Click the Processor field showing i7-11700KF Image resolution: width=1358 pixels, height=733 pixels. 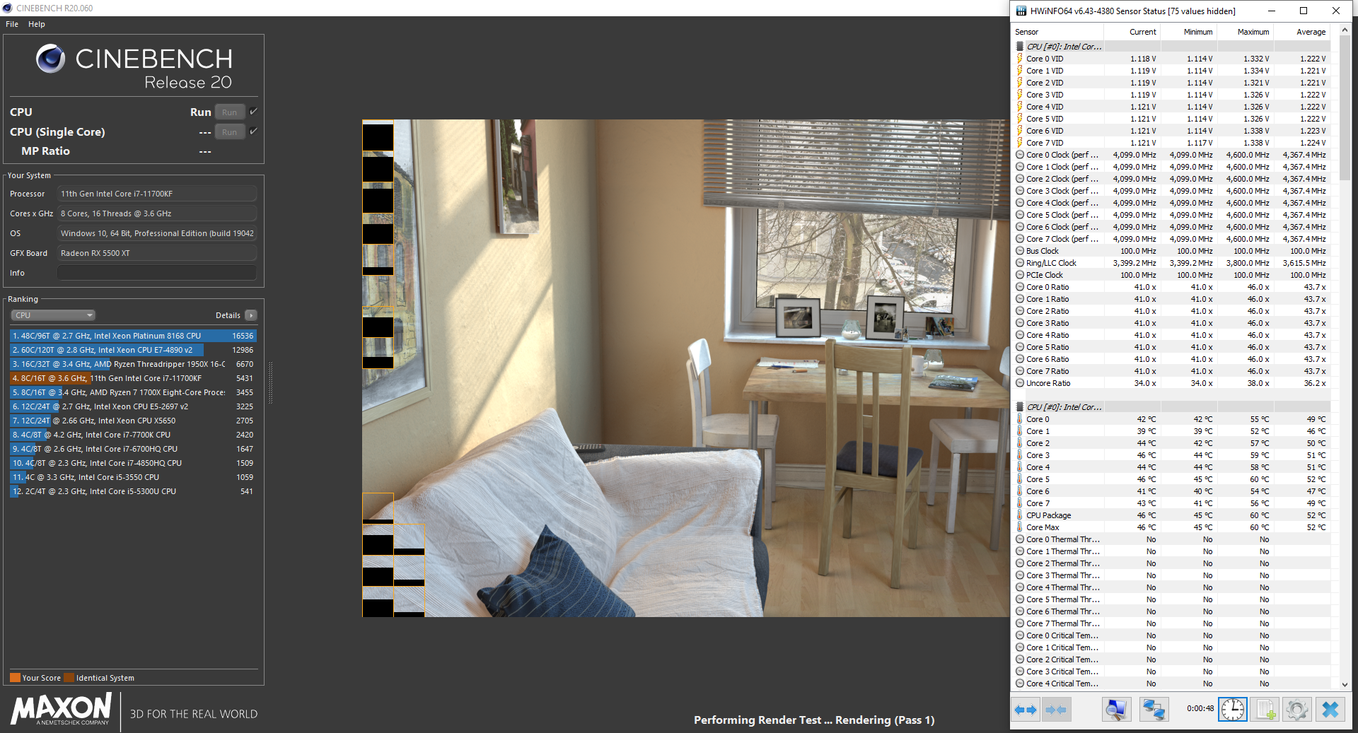pyautogui.click(x=157, y=194)
